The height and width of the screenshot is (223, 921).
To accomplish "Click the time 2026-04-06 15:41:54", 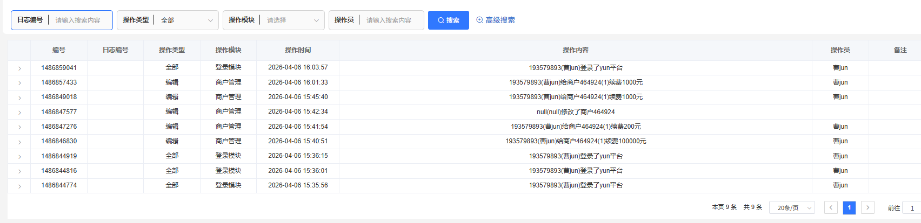I will click(298, 127).
